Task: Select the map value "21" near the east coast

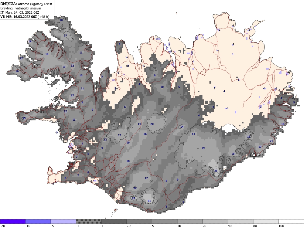Action: [271, 141]
